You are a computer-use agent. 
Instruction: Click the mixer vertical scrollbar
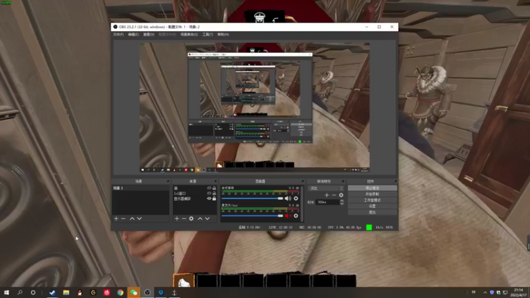[x=302, y=204]
